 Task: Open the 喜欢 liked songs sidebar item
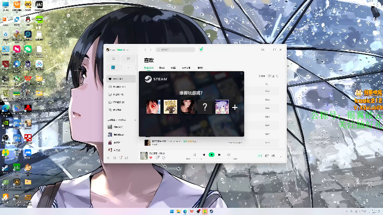(121, 79)
